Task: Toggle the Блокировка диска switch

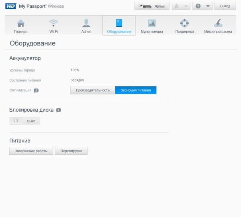Action: pyautogui.click(x=25, y=121)
